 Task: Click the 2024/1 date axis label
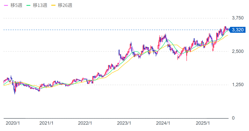[163, 123]
